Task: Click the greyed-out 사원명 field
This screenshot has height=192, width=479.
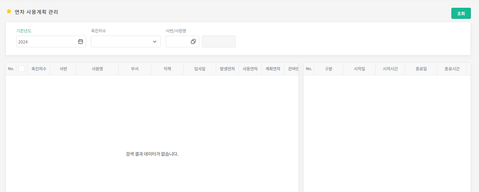Action: 219,42
